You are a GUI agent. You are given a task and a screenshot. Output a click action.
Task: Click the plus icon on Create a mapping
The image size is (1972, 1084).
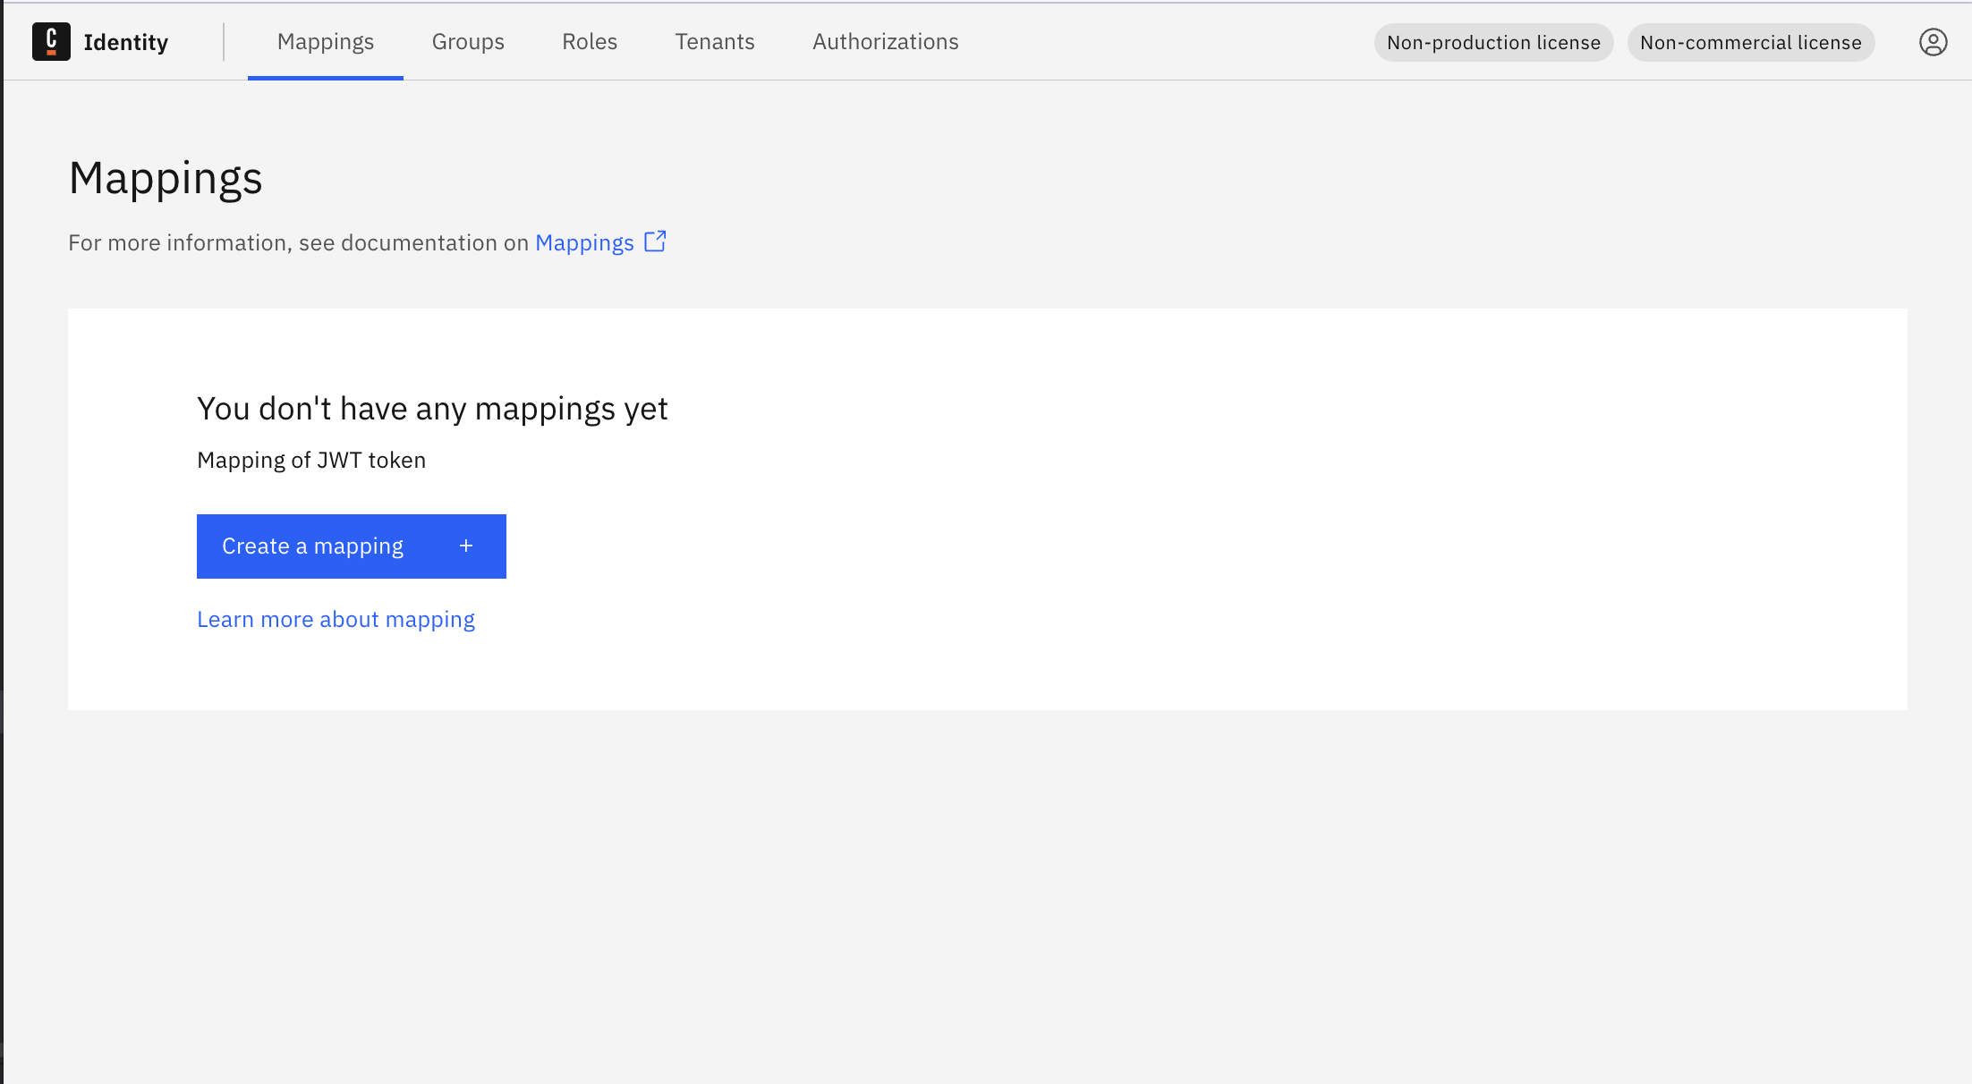pyautogui.click(x=466, y=546)
